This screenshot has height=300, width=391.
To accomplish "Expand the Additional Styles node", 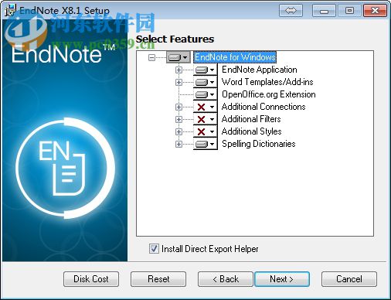I will pos(178,131).
